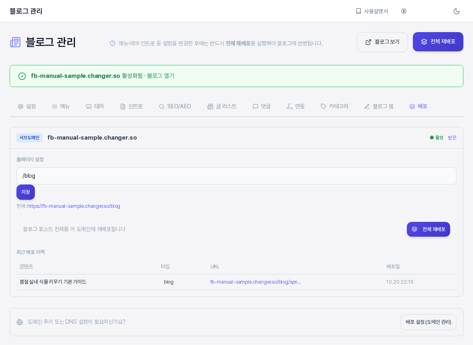Click the green check icon in the activation banner
The image size is (473, 345).
coord(22,76)
